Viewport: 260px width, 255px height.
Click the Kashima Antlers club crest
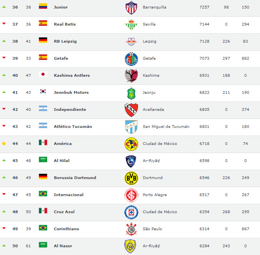(x=131, y=76)
